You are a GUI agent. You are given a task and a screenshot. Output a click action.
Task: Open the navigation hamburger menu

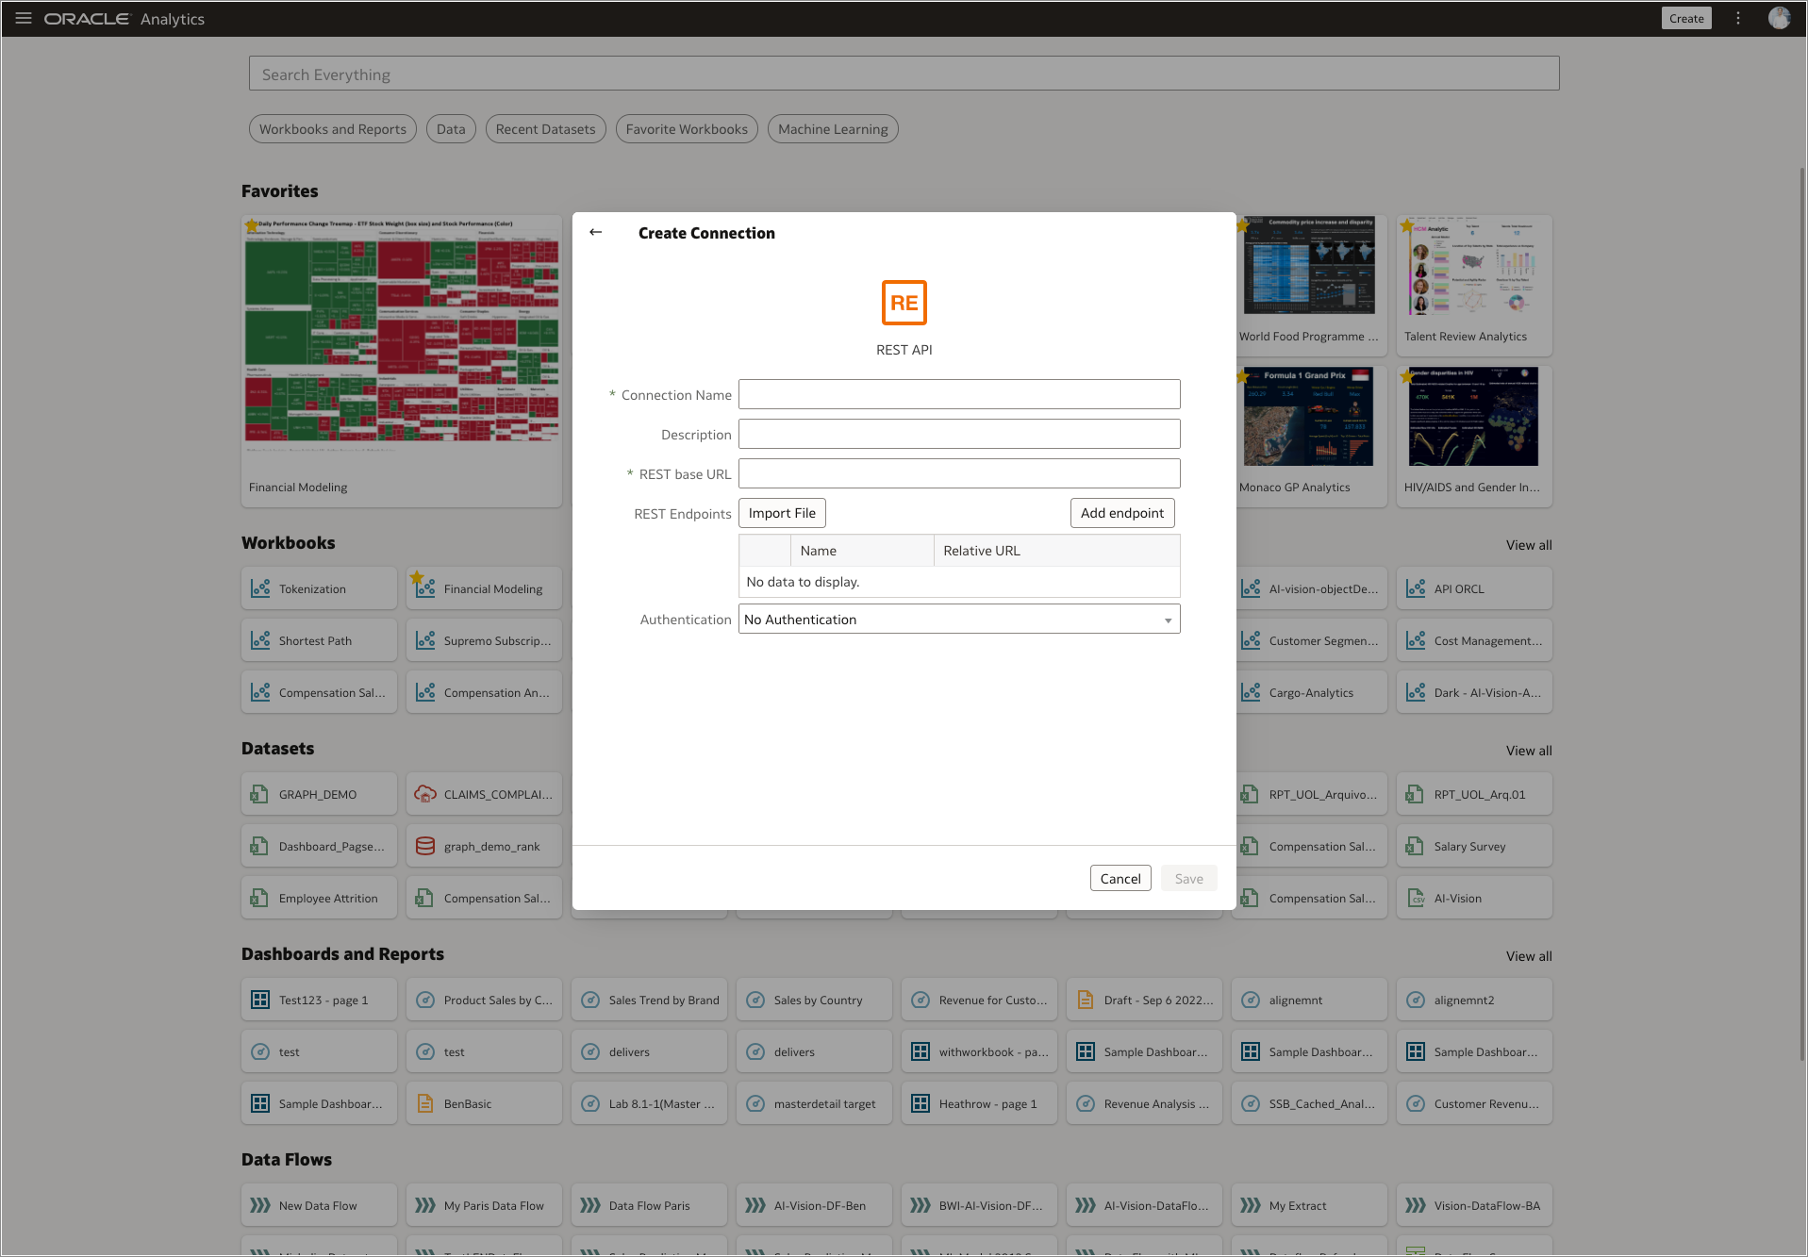[24, 18]
